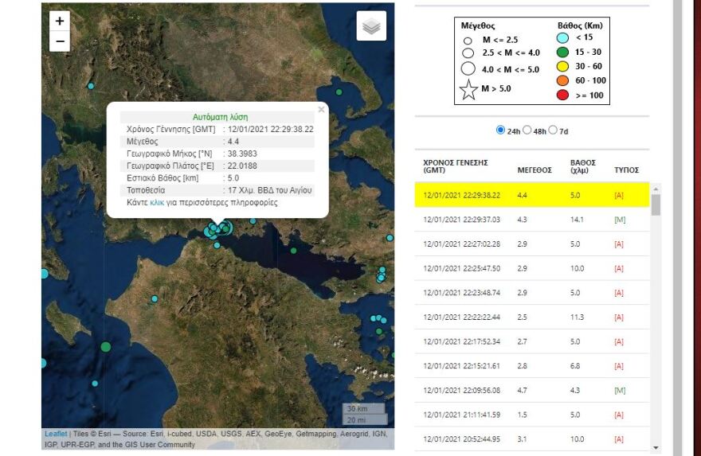
Task: Click the 'M <= 2.5' small circle legend icon
Action: (468, 41)
